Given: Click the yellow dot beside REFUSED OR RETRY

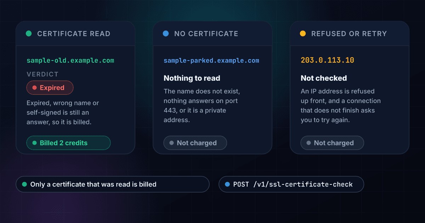Looking at the screenshot, I should click(303, 34).
